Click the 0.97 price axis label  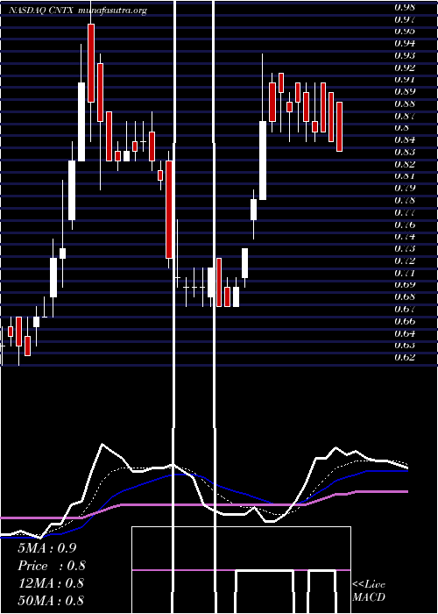405,18
